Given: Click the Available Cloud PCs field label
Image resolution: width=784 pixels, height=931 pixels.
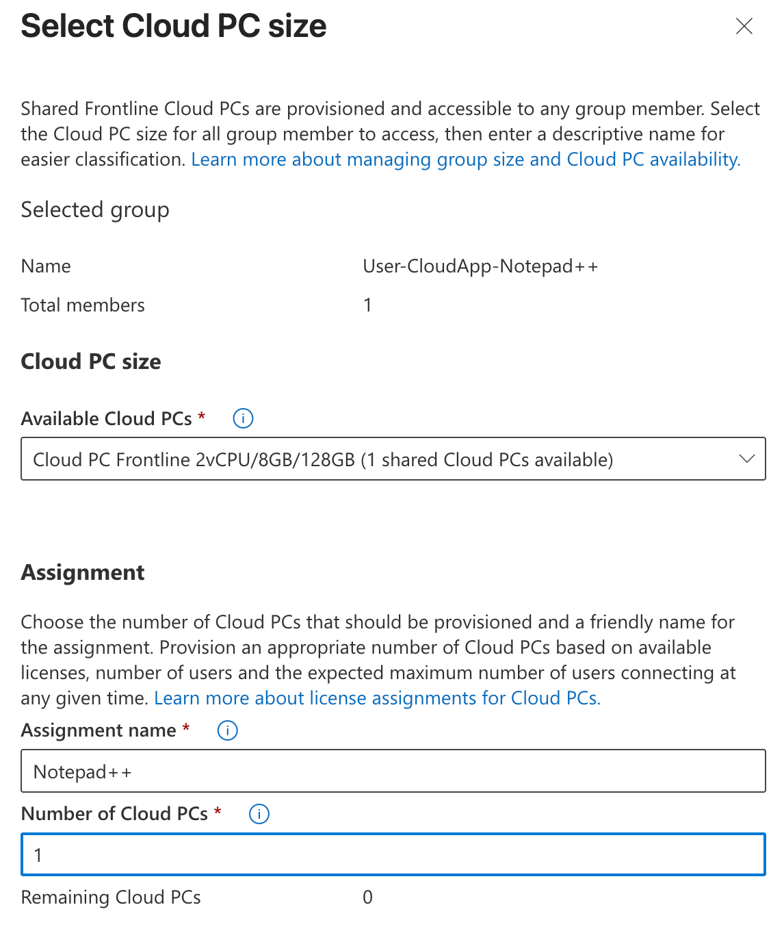Looking at the screenshot, I should pyautogui.click(x=107, y=418).
